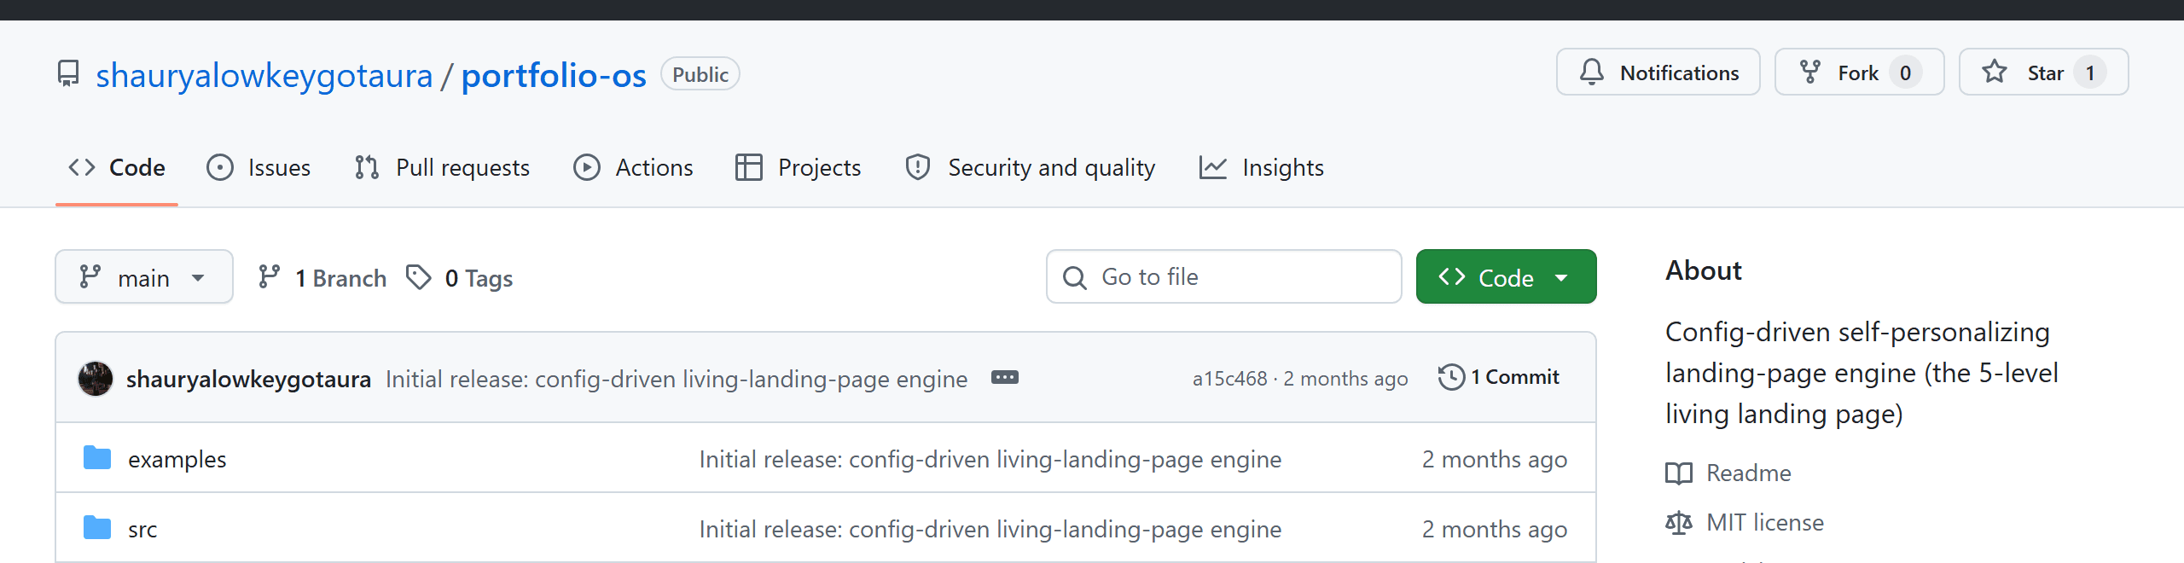Image resolution: width=2184 pixels, height=563 pixels.
Task: Open the src folder
Action: (x=142, y=529)
